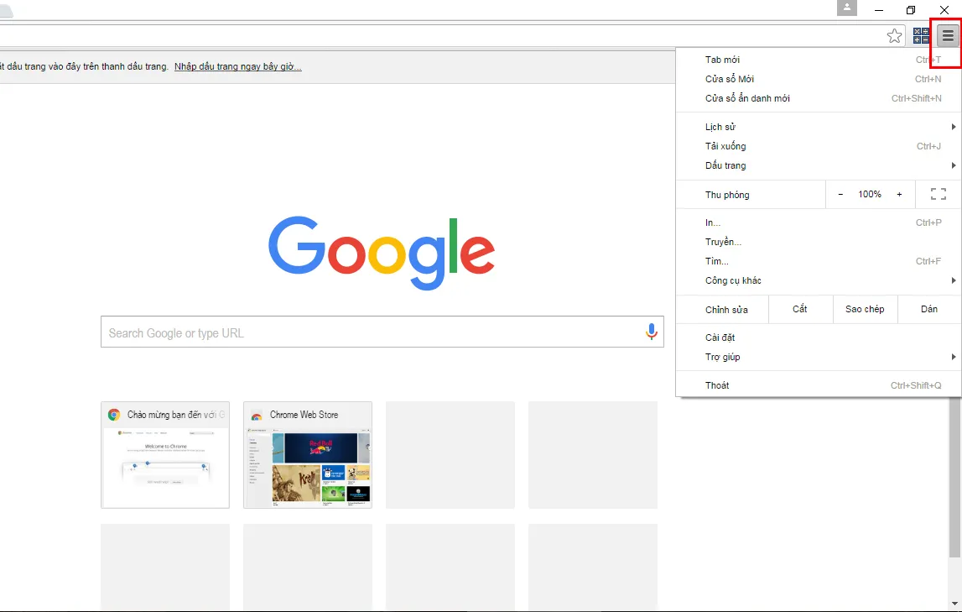Zoom out with the minus button
The image size is (962, 612).
[x=840, y=194]
